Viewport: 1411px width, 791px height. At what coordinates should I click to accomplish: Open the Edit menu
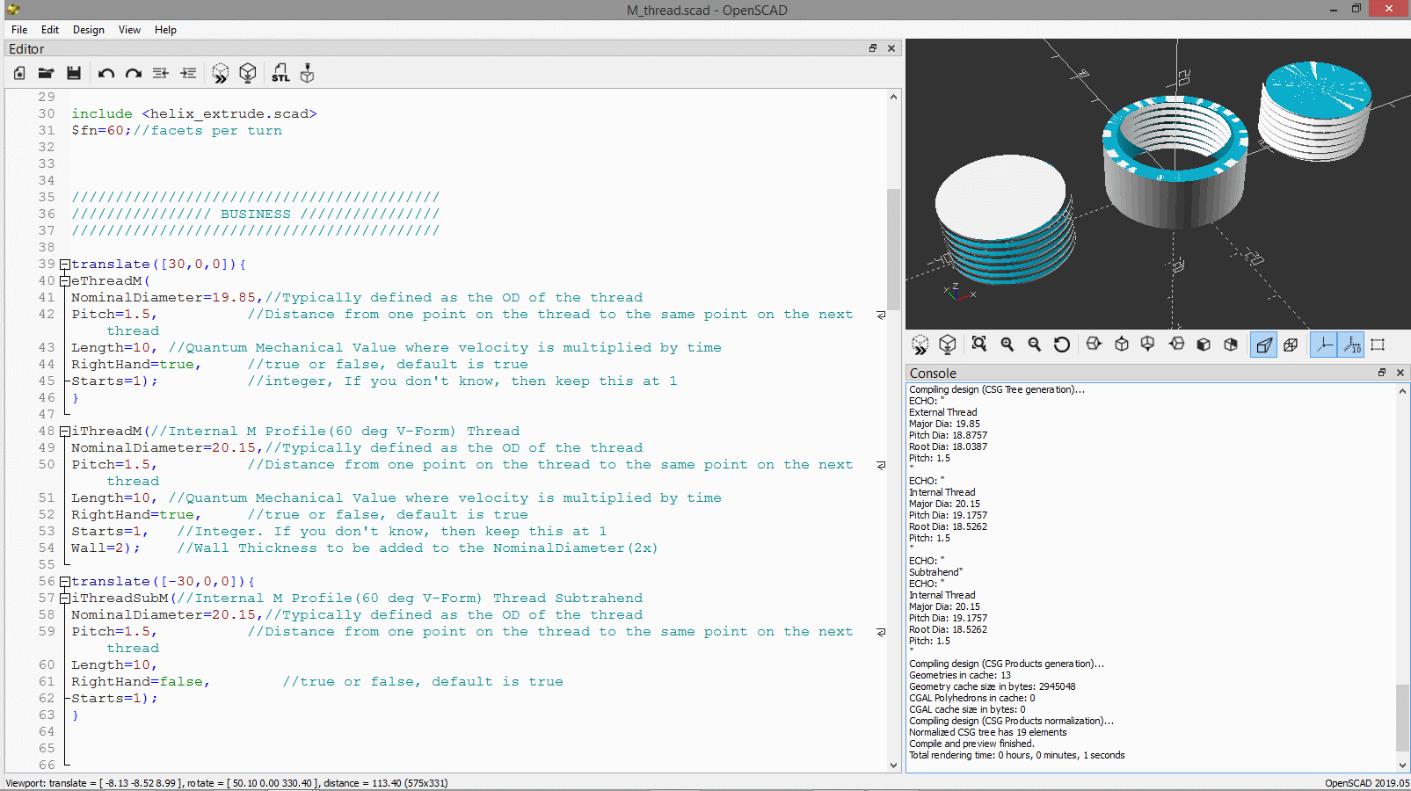[50, 30]
